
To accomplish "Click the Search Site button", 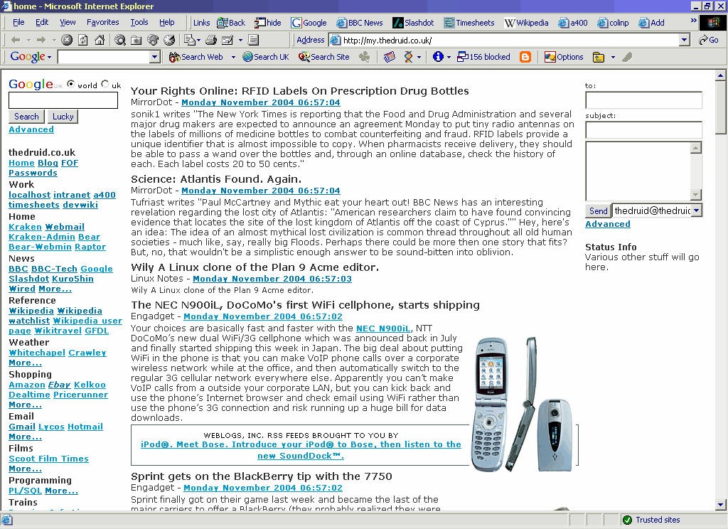I will point(324,57).
